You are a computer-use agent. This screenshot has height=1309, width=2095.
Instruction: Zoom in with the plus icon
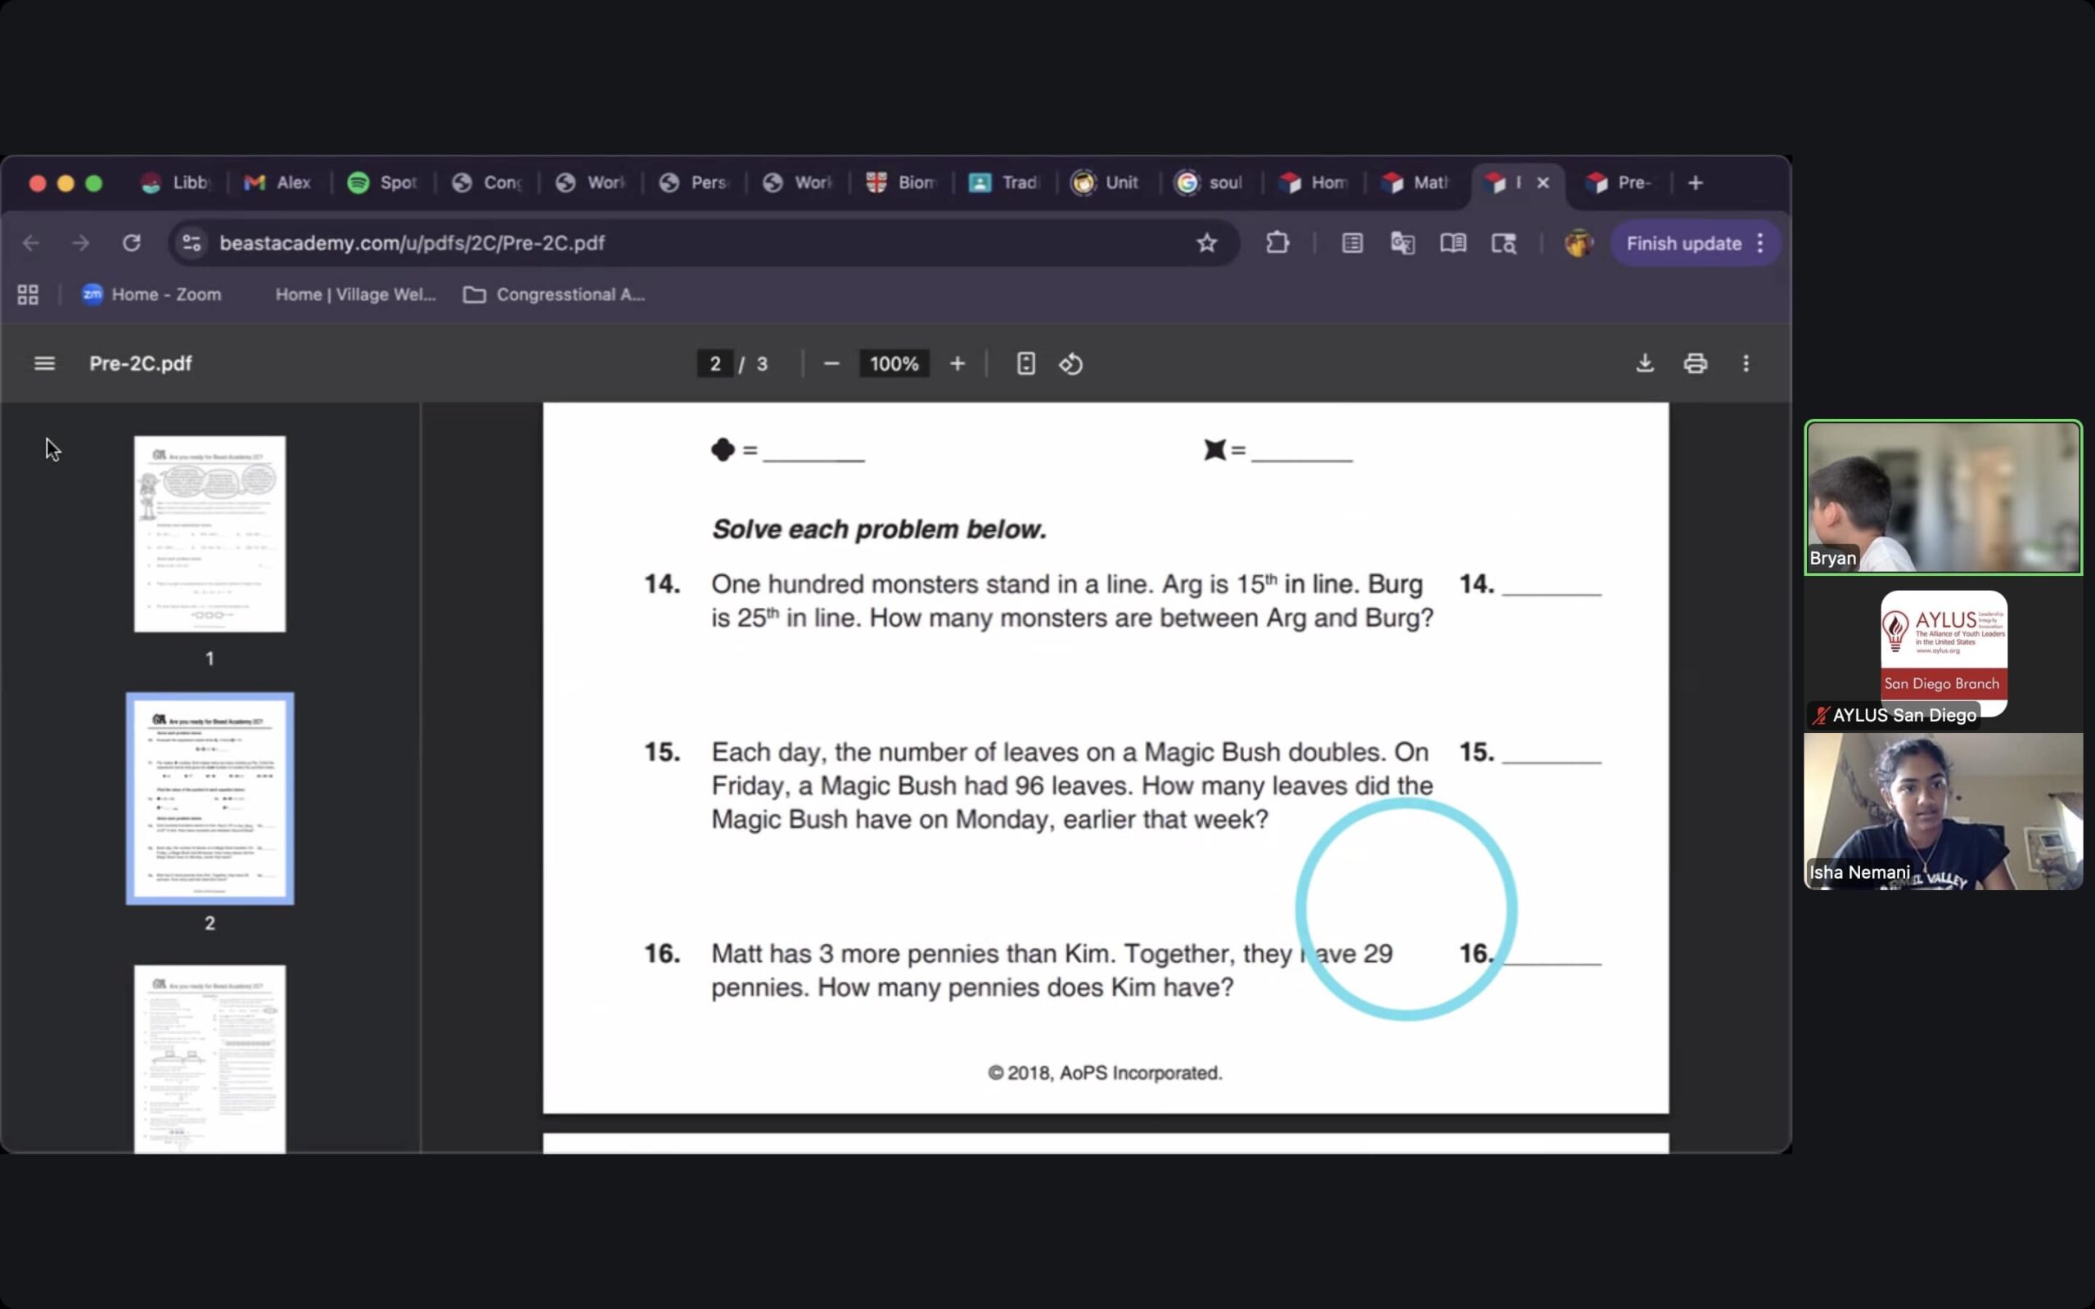pyautogui.click(x=957, y=363)
